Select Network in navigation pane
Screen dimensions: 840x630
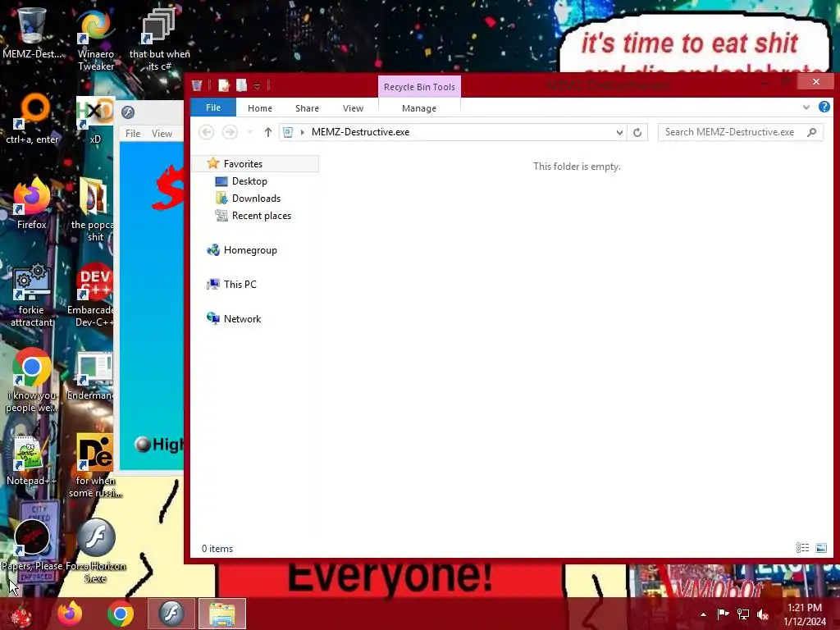[242, 319]
